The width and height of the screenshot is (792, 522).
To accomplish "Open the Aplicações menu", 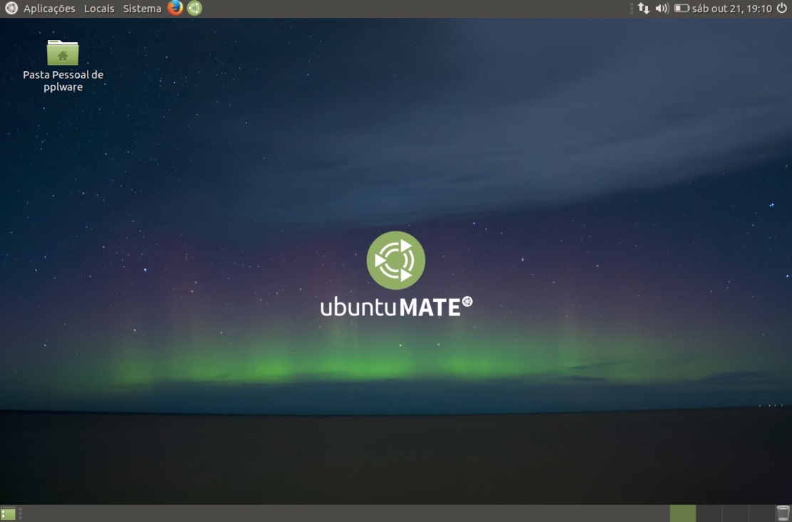I will click(x=48, y=9).
